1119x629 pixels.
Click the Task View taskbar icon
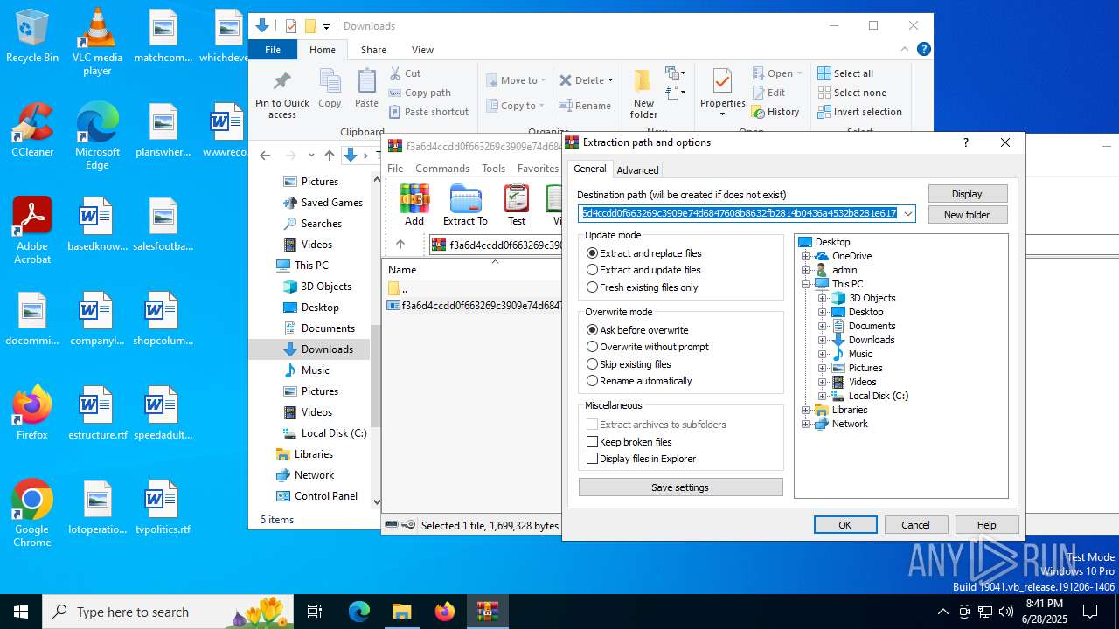coord(315,612)
